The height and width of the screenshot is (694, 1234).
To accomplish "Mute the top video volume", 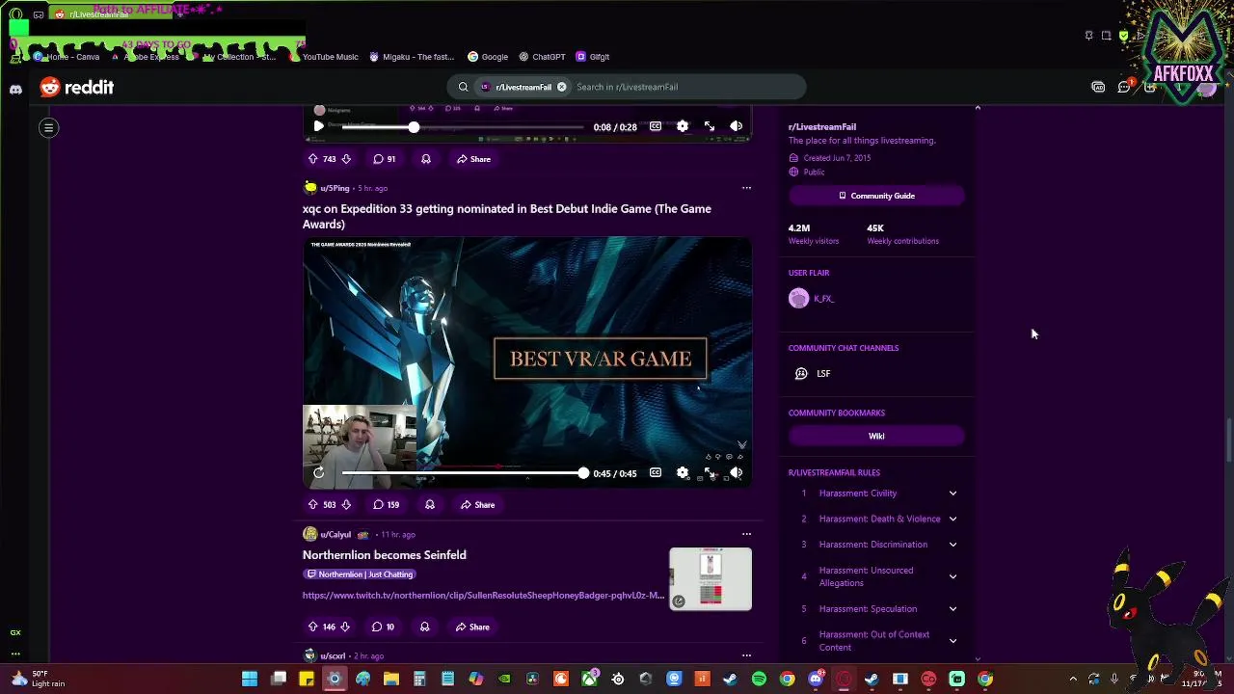I will pos(737,126).
